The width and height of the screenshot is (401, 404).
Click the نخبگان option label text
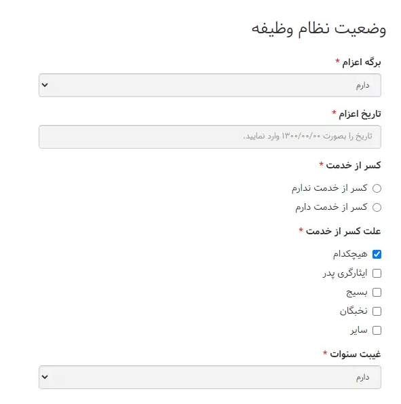(x=354, y=311)
